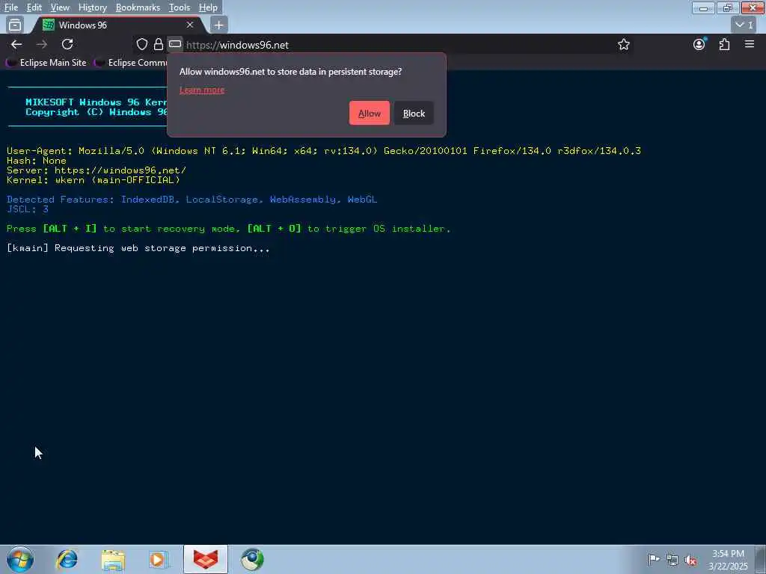Click the muted volume tray icon
This screenshot has height=574, width=766.
[690, 560]
